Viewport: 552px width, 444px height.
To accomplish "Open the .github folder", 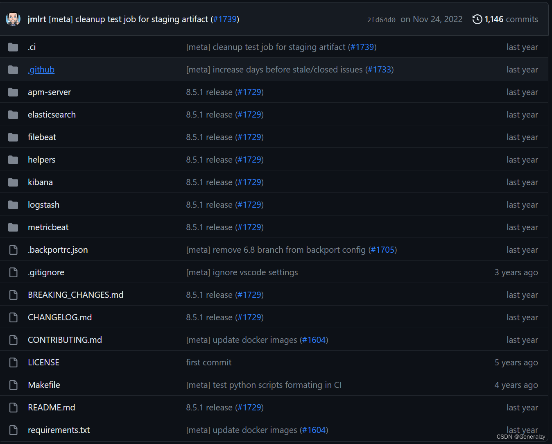I will tap(41, 70).
